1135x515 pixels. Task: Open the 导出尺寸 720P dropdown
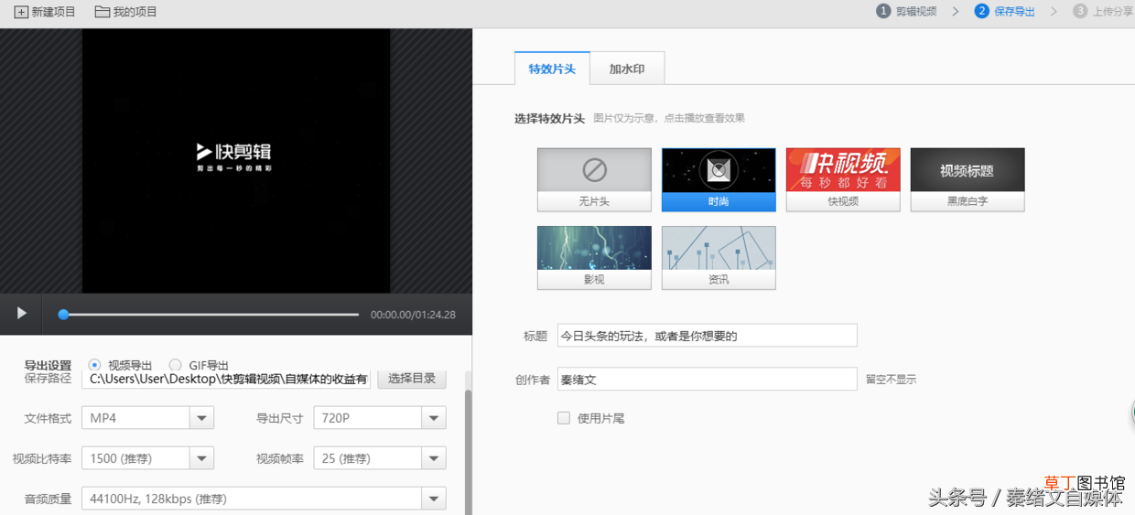tap(380, 418)
